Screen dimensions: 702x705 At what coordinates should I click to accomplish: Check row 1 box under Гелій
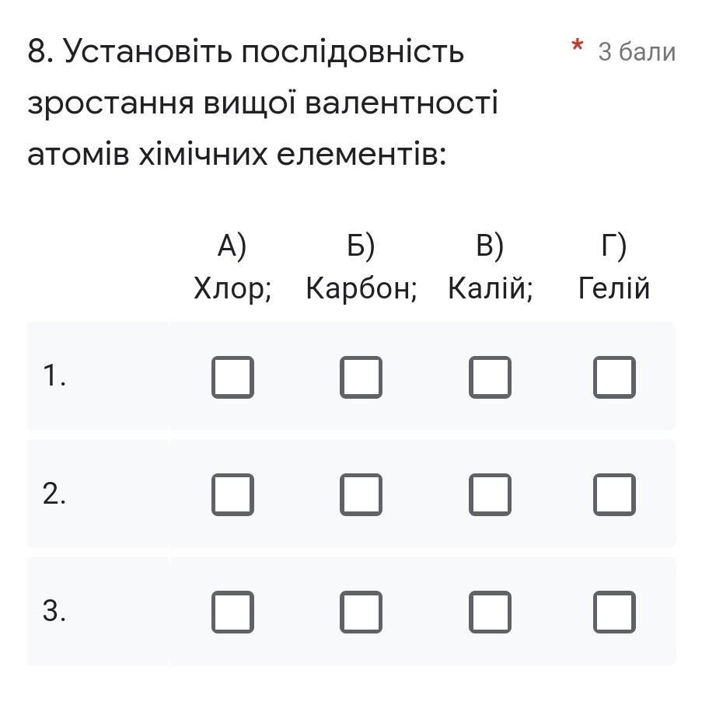point(614,377)
